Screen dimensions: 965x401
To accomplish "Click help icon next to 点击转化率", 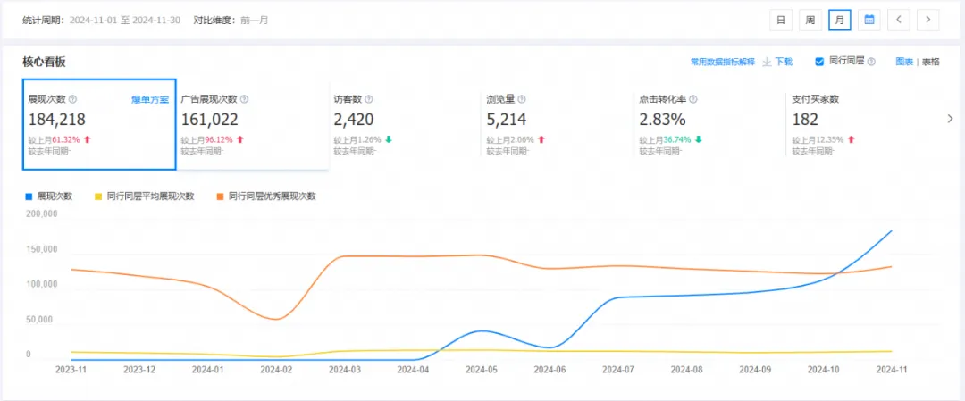I will 692,99.
